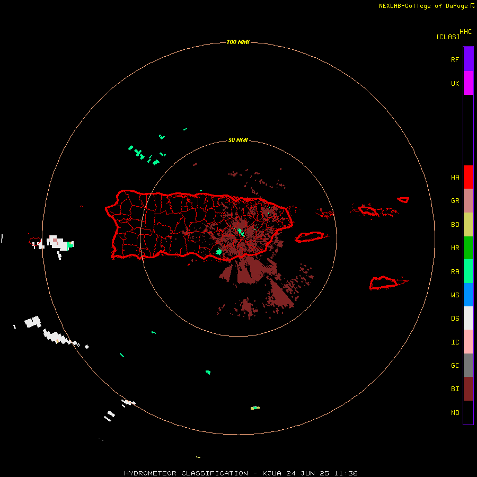Screen dimensions: 477x477
Task: Click the "RA" legend label
Action: click(x=455, y=272)
